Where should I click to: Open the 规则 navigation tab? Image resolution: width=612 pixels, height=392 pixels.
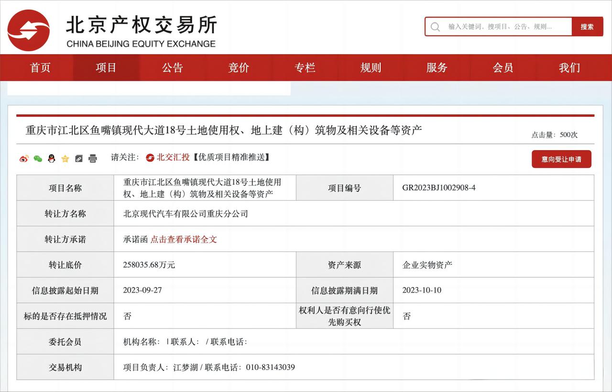click(371, 67)
